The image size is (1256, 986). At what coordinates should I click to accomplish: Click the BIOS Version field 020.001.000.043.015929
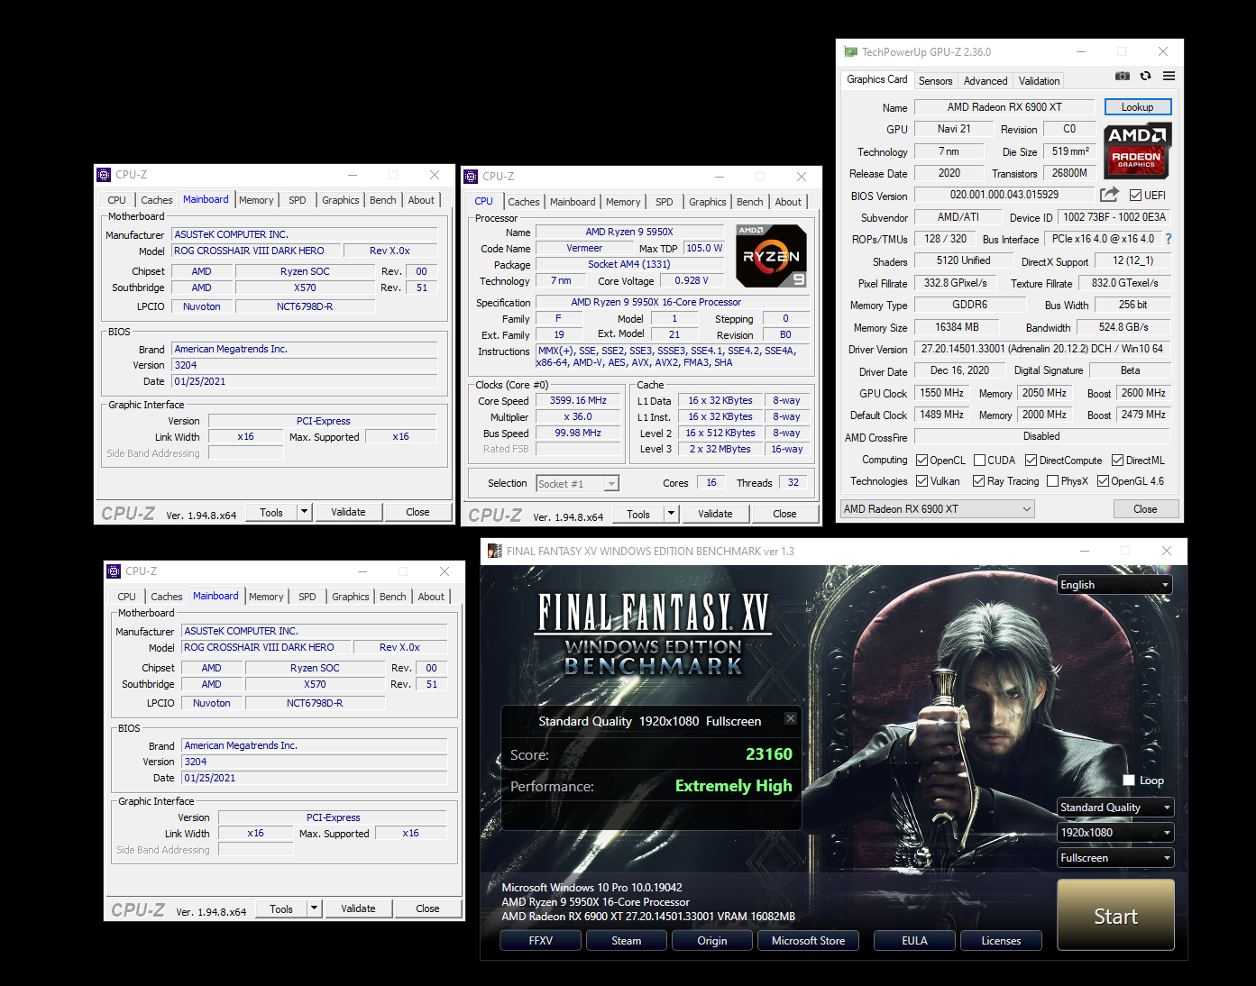point(1004,195)
